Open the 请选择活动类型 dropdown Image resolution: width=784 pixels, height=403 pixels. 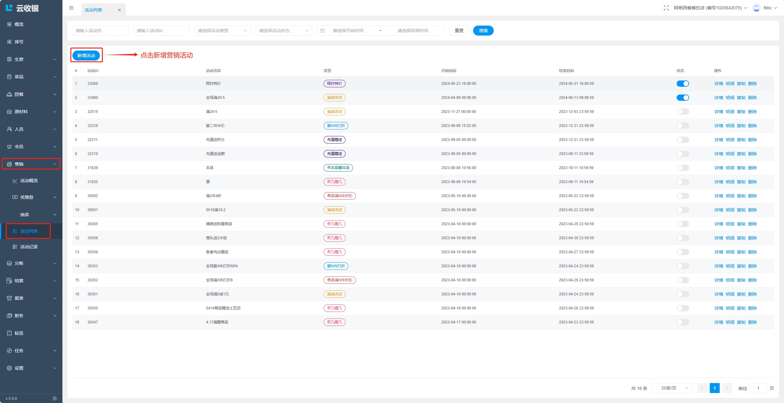[222, 31]
